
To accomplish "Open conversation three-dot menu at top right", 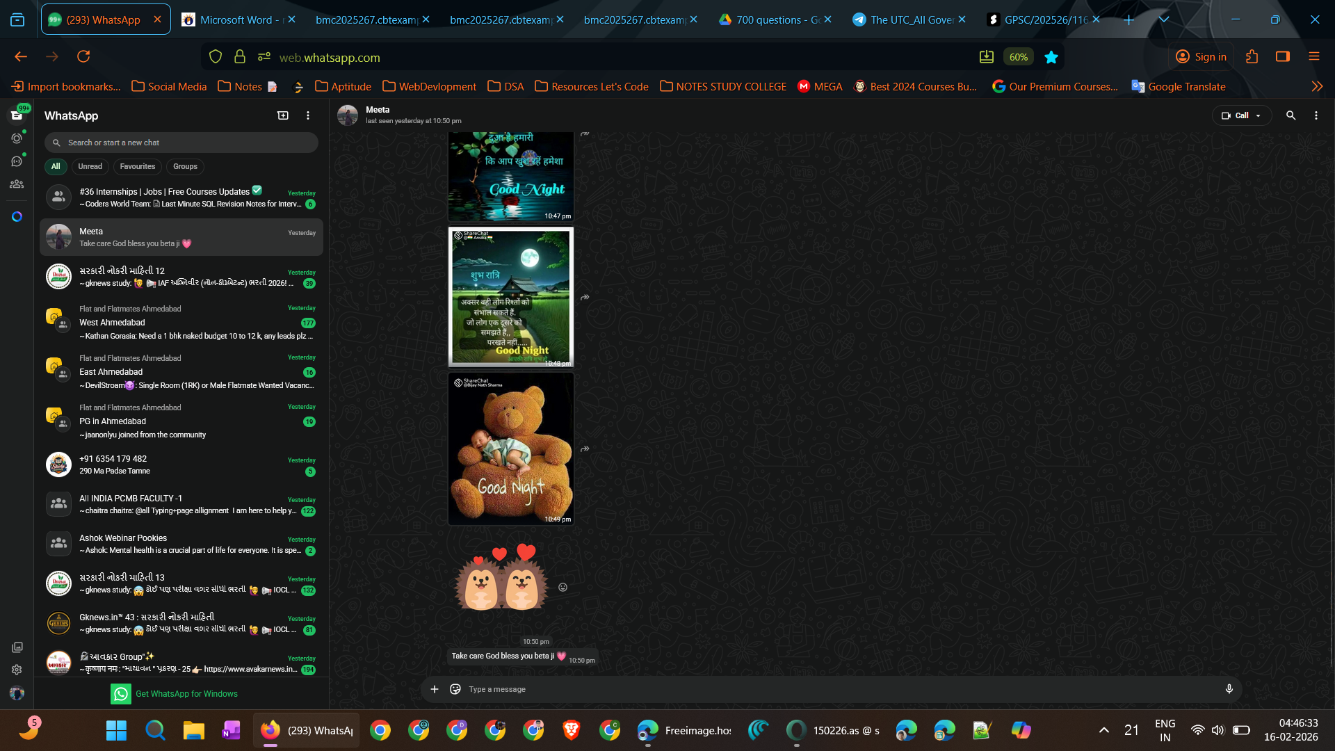I will [1316, 115].
